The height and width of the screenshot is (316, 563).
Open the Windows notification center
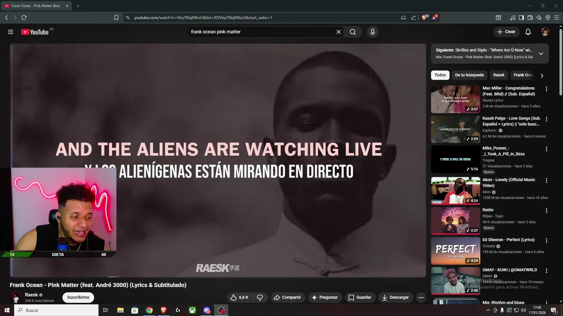click(x=554, y=310)
